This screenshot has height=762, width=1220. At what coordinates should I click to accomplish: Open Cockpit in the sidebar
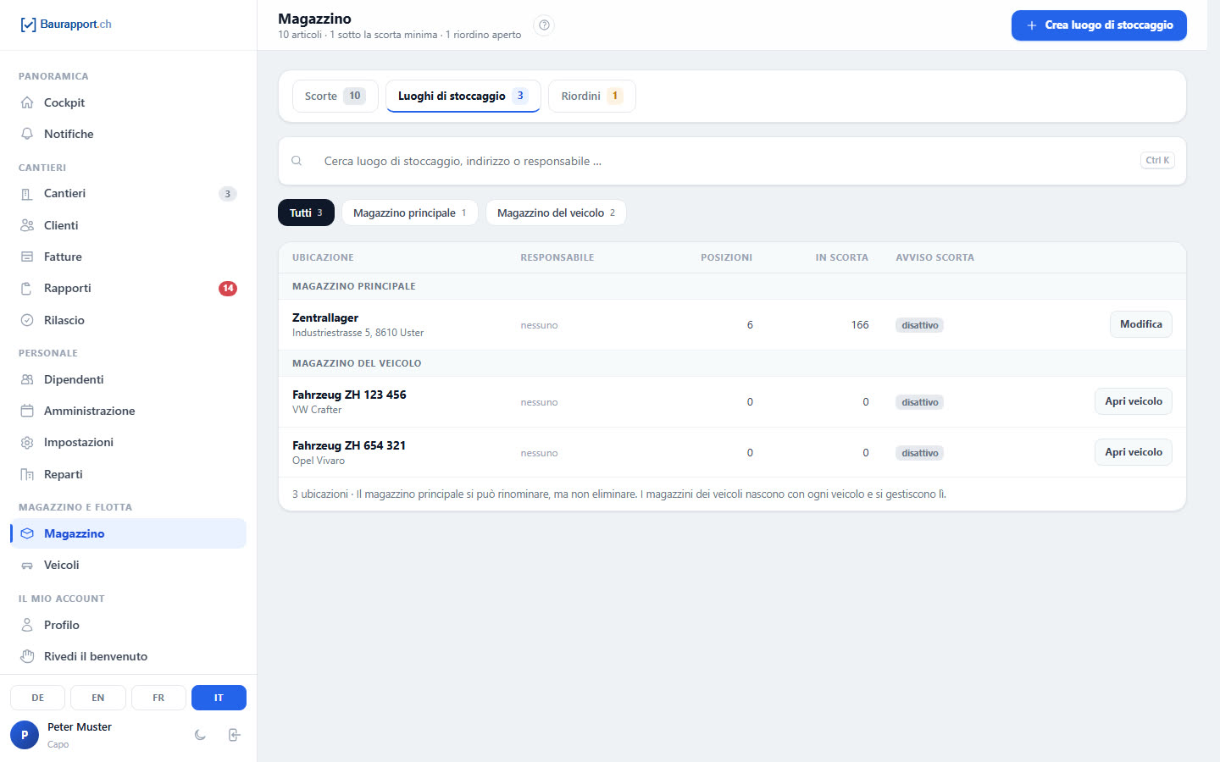[x=128, y=102]
